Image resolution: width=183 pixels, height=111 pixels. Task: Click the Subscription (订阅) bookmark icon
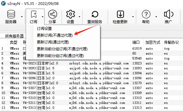[34, 14]
